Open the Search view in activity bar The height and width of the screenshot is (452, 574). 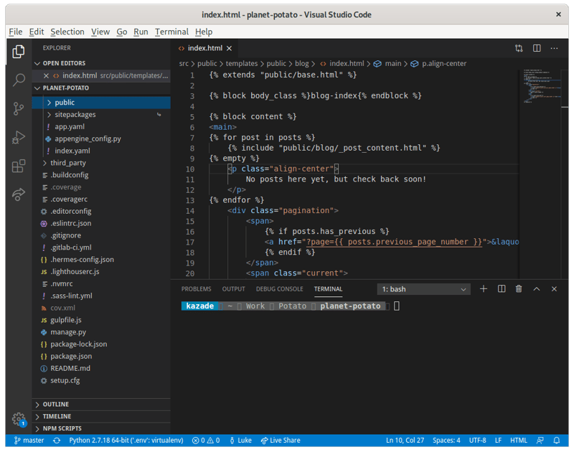[19, 80]
